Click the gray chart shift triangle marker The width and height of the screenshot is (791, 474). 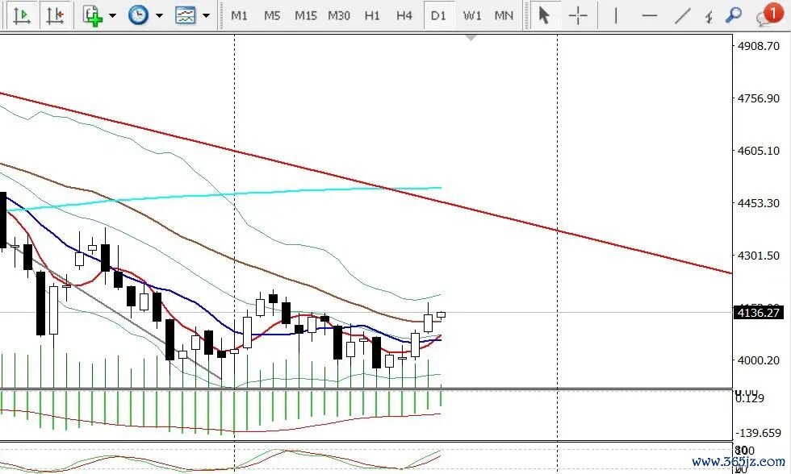(471, 38)
